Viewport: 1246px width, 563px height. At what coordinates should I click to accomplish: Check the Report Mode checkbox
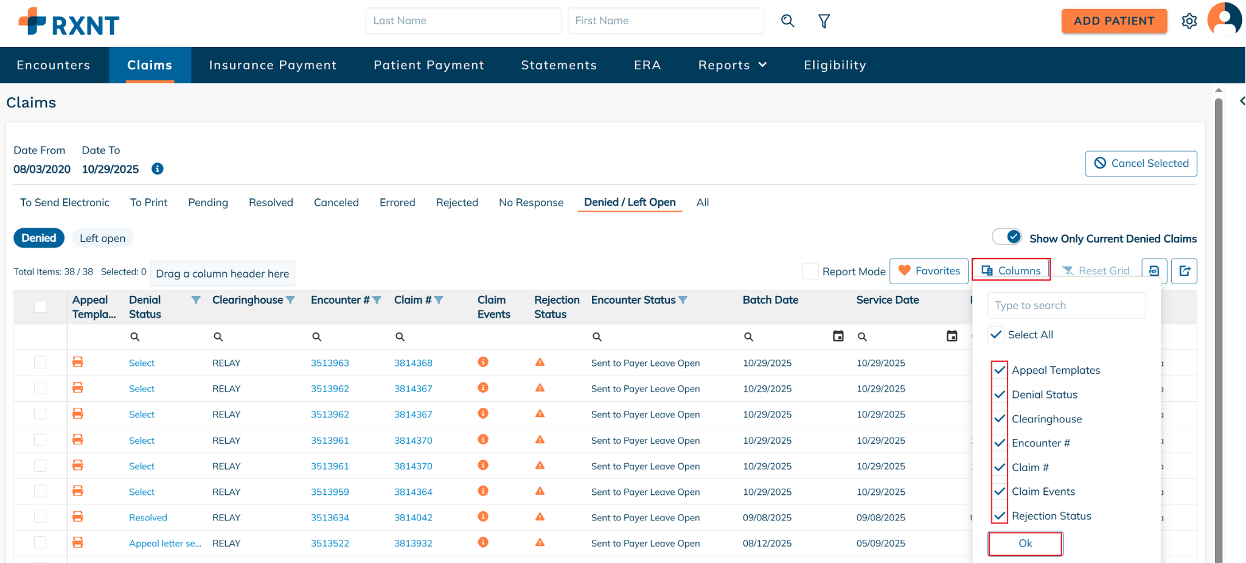[810, 271]
